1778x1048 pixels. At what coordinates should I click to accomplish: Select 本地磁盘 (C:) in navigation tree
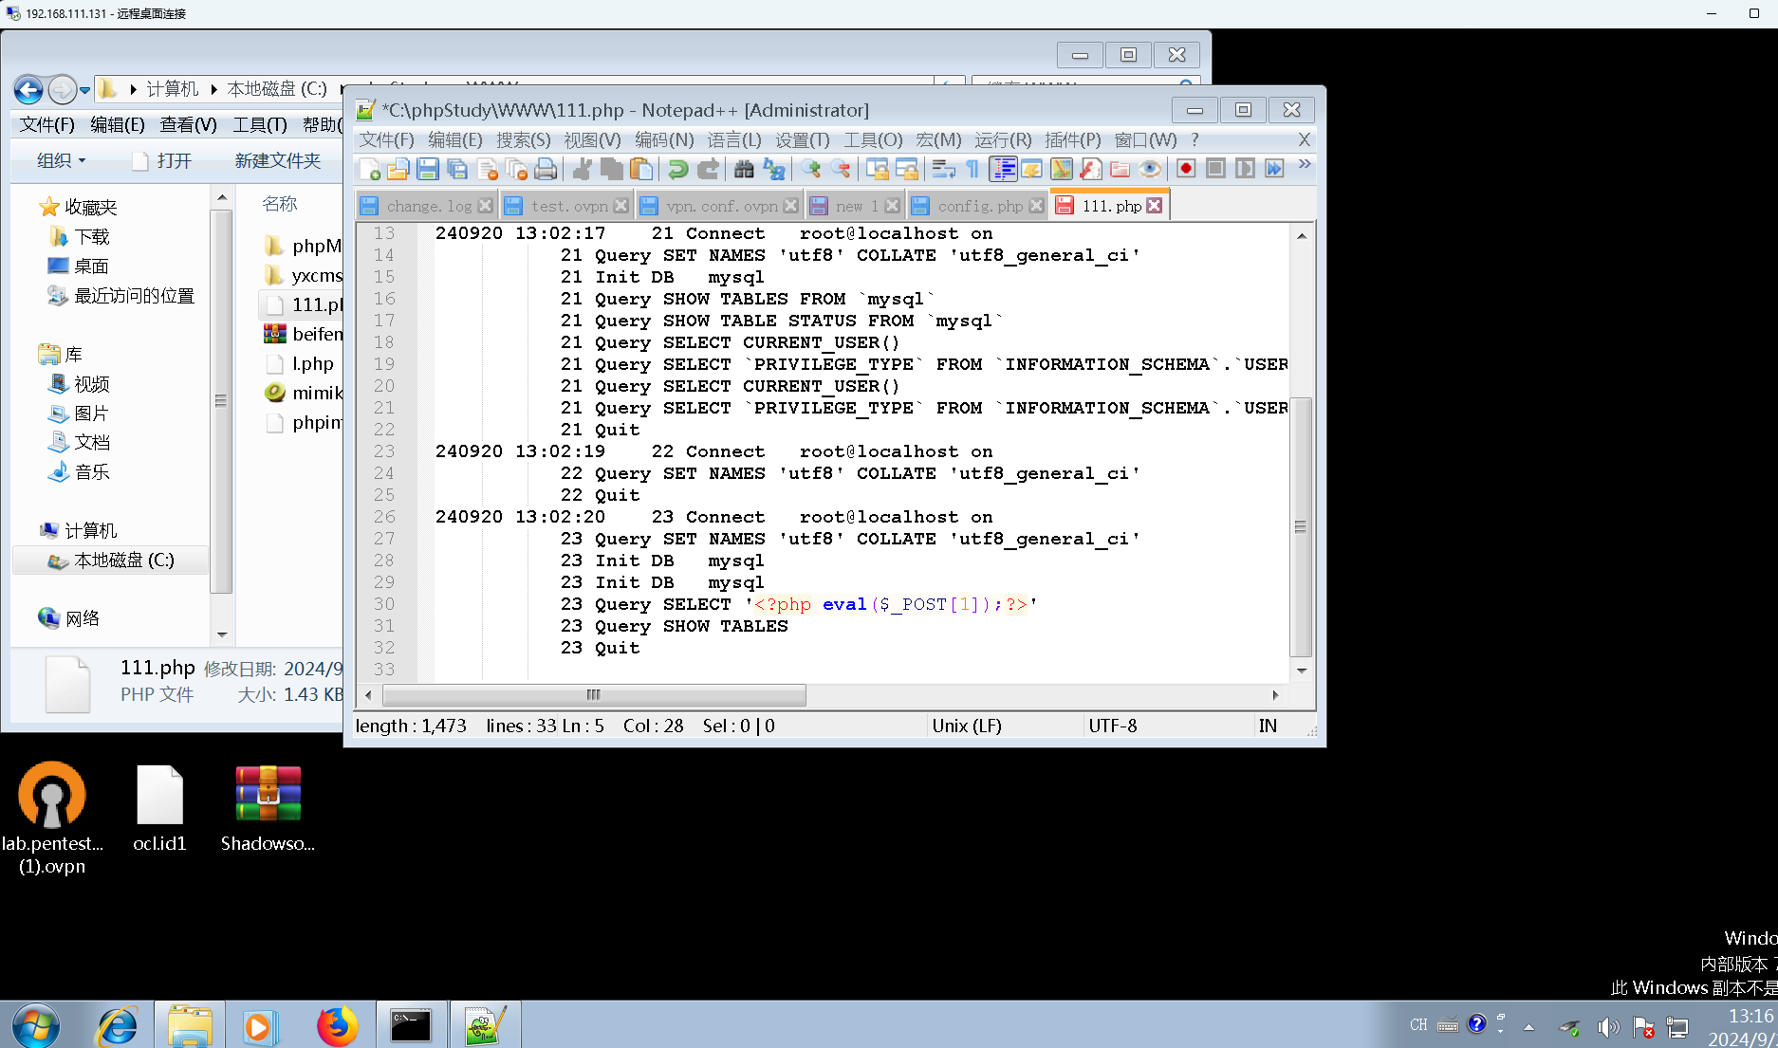click(112, 561)
